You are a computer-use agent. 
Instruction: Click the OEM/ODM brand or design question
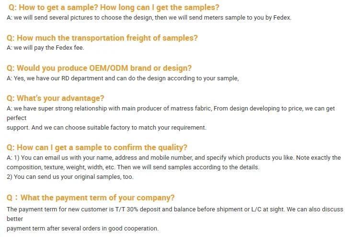coord(99,68)
